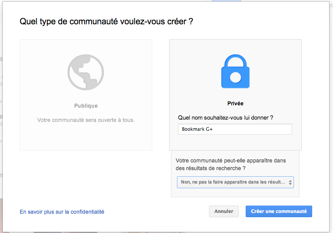
Task: Click "Créer une communauté"
Action: (279, 211)
